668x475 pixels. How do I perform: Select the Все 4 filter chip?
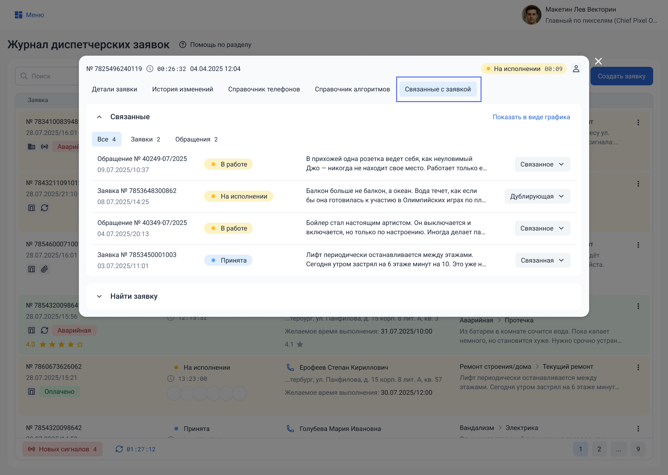coord(107,139)
